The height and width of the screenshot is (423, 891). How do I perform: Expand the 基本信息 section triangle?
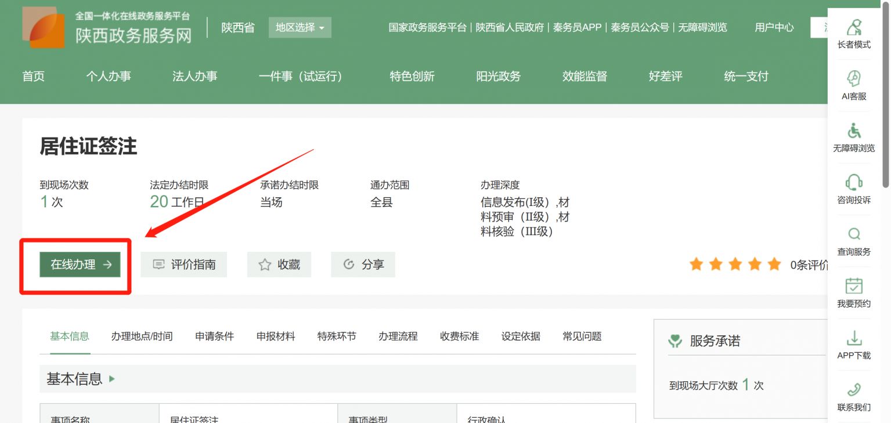coord(112,379)
